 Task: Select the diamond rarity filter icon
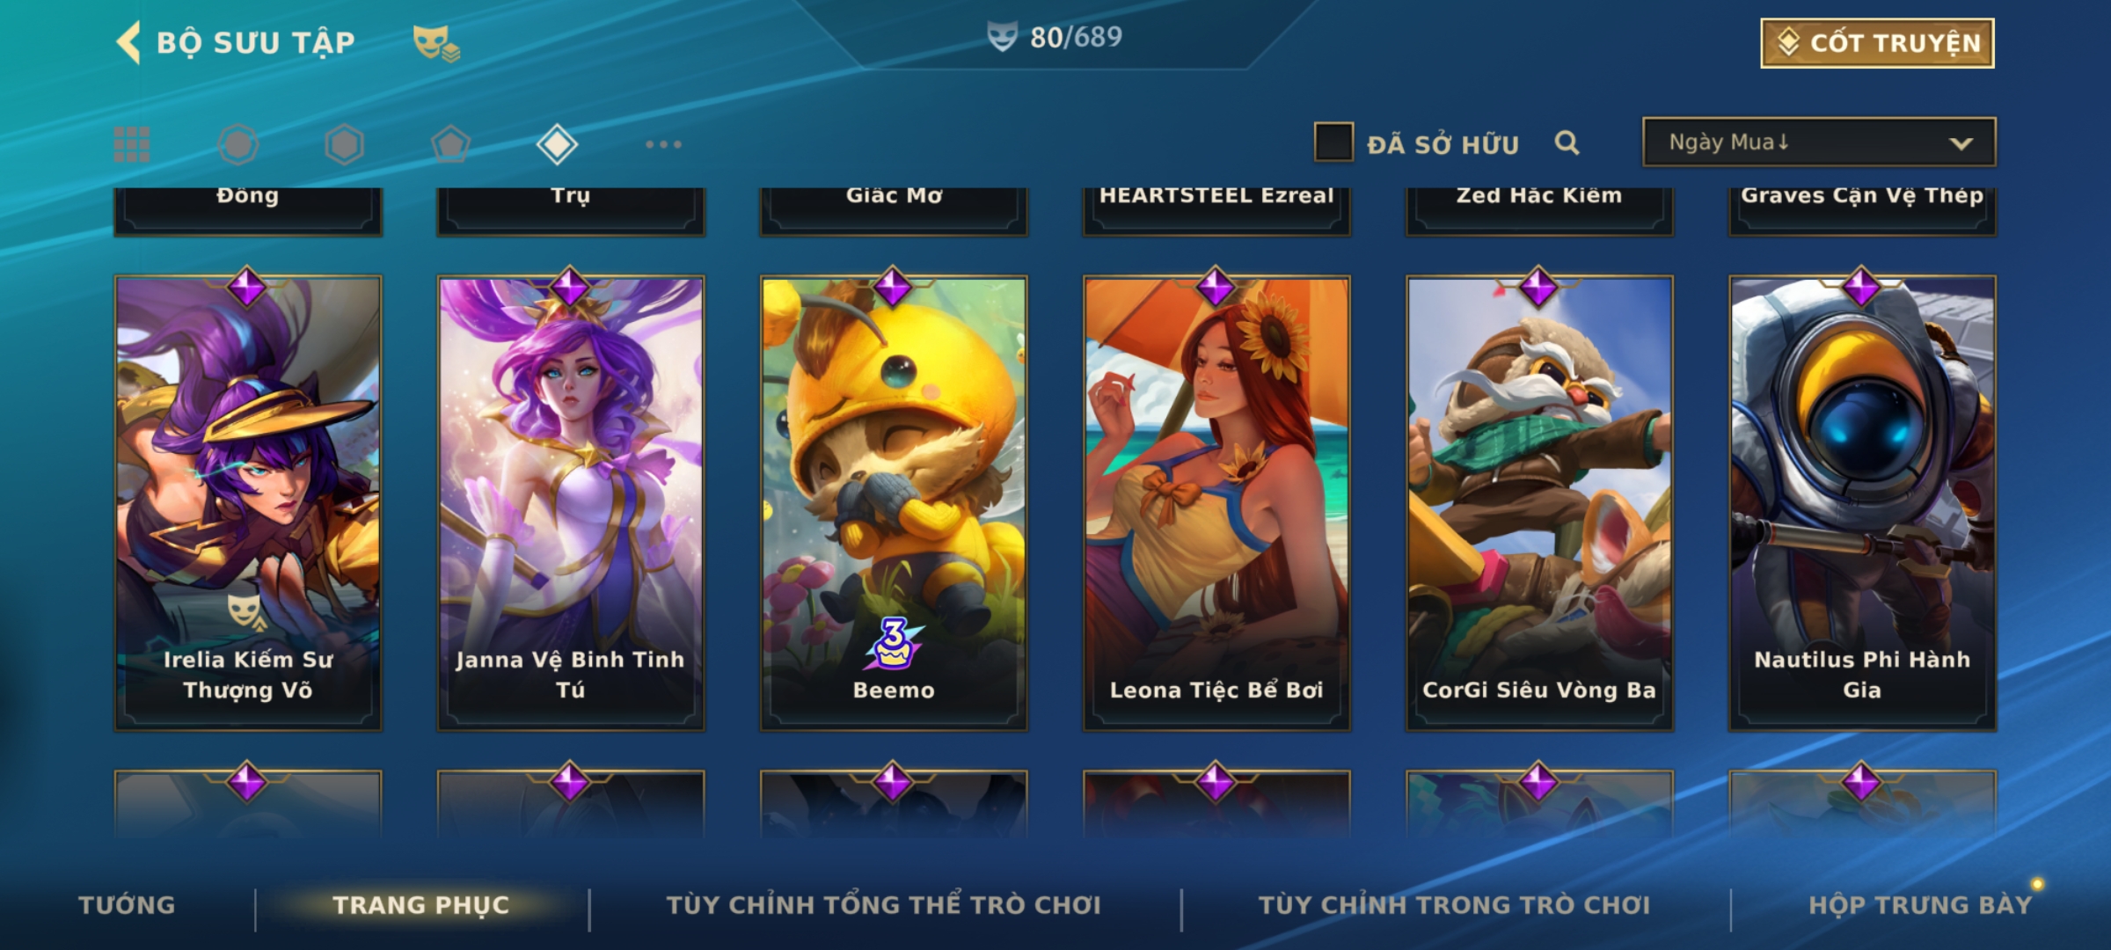coord(557,144)
